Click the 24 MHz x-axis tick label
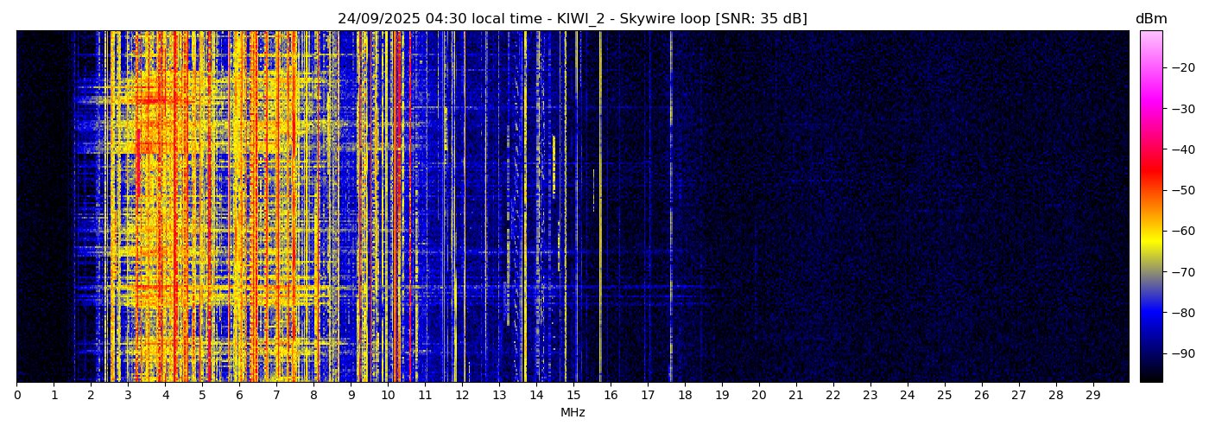 [x=907, y=396]
